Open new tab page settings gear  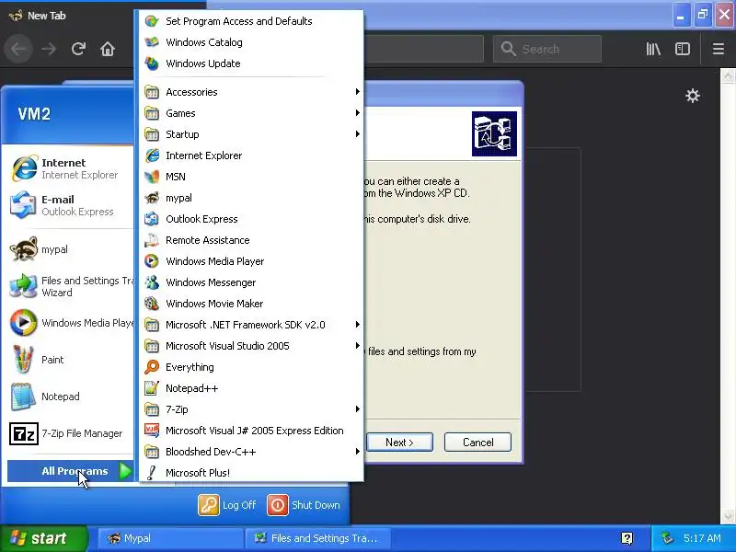[693, 96]
